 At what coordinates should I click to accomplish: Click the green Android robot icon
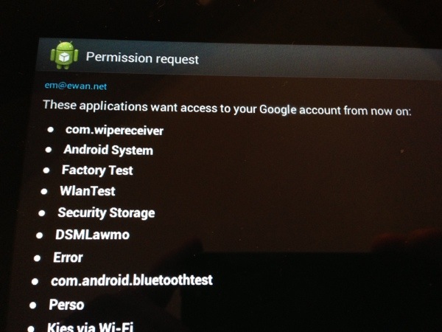(63, 55)
